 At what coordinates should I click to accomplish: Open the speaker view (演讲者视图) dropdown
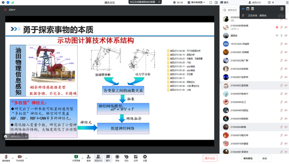(x=196, y=3)
